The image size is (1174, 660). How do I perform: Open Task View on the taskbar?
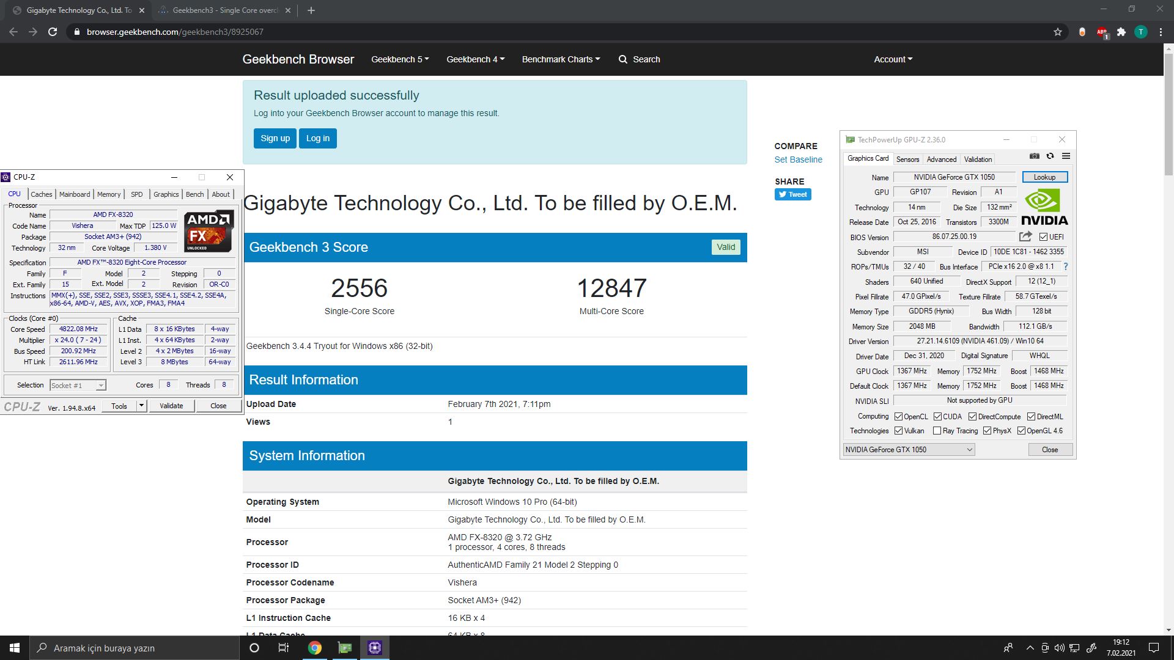click(x=284, y=648)
